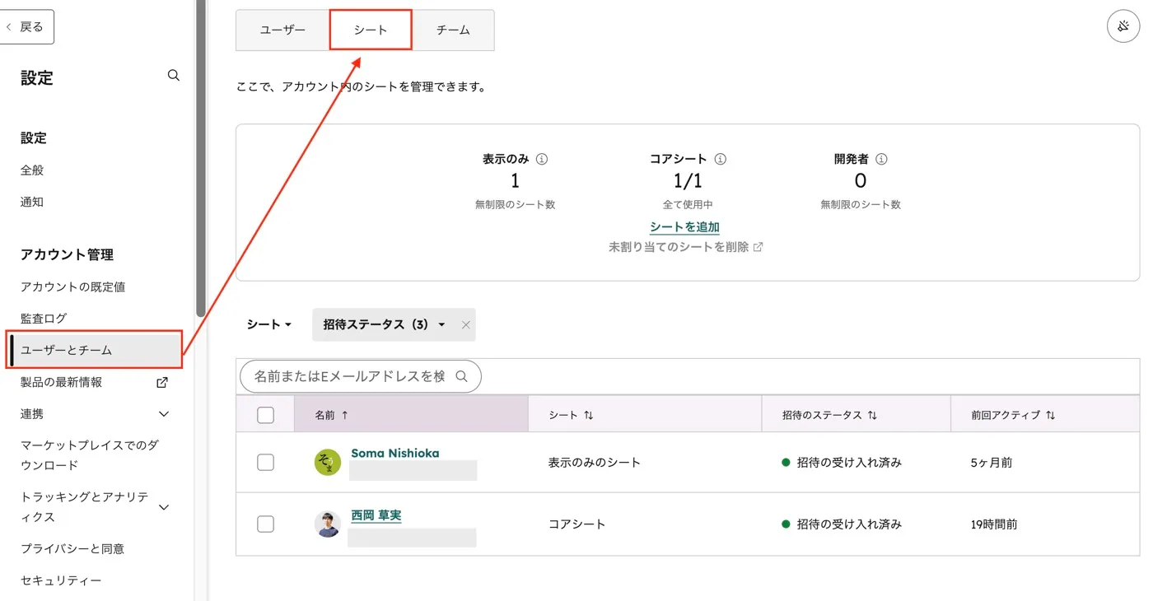Viewport: 1153px width, 601px height.
Task: Click the info icon beside 表示のみ
Action: pyautogui.click(x=540, y=158)
